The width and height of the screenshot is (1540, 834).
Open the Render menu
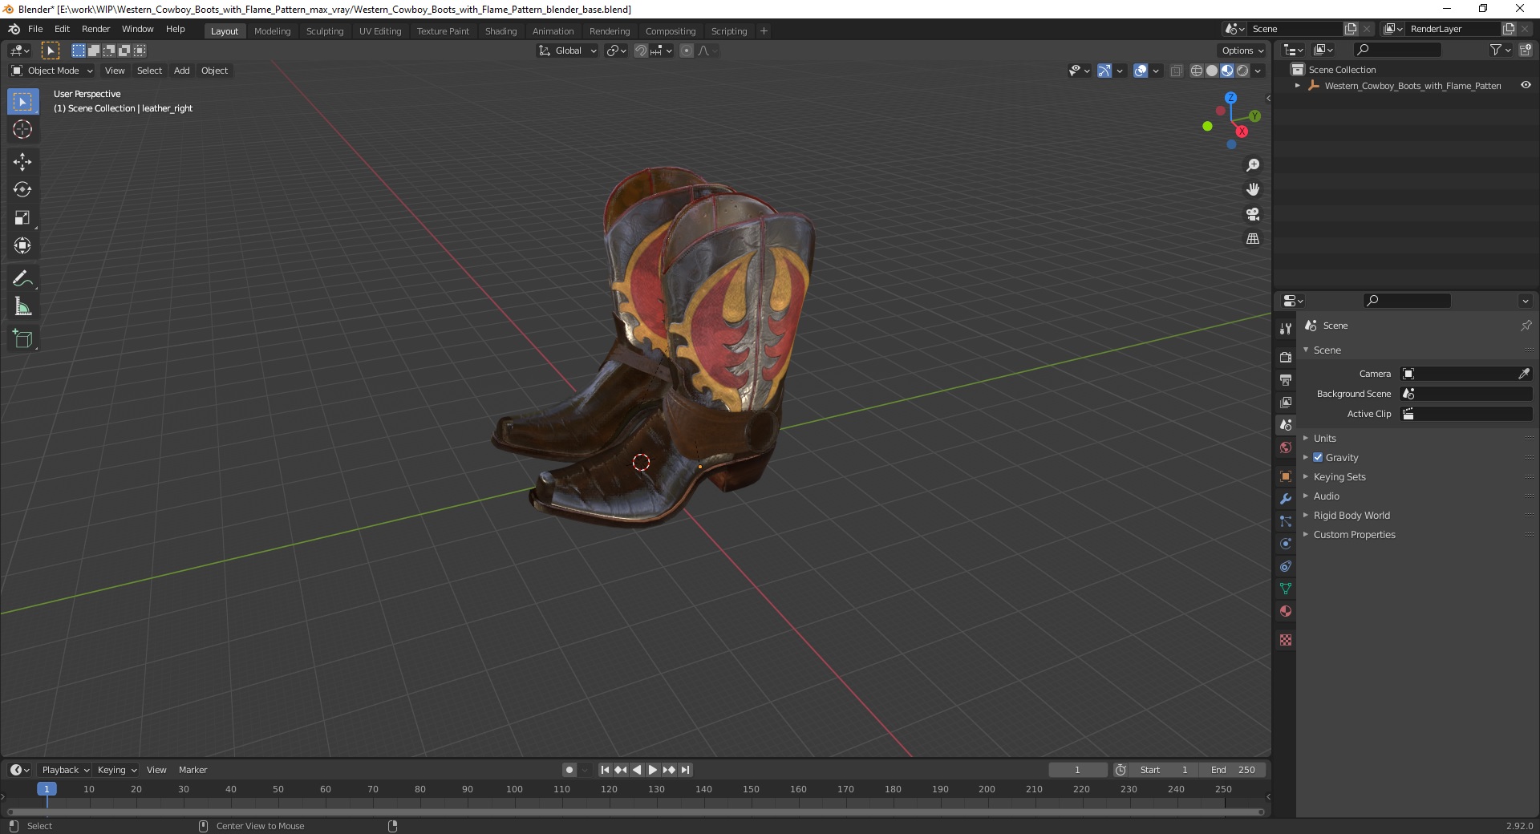[x=95, y=29]
